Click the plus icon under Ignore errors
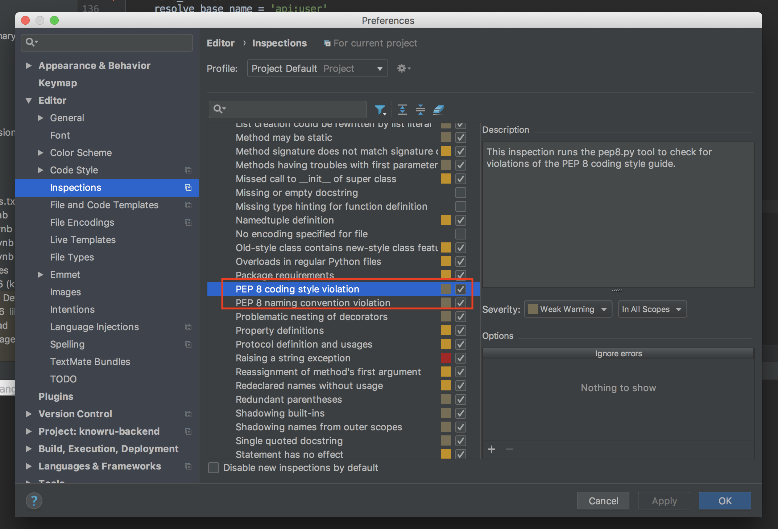The height and width of the screenshot is (529, 778). (x=492, y=450)
